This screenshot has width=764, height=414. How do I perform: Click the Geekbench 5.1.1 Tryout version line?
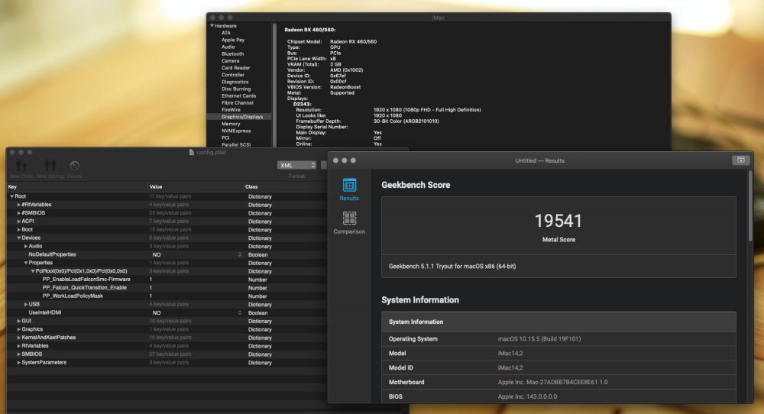pos(452,267)
